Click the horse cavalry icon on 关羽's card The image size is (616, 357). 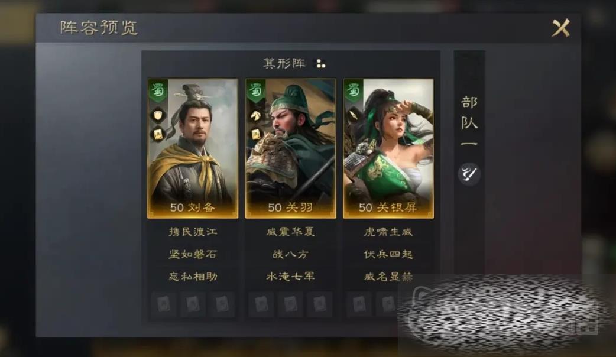tap(256, 115)
